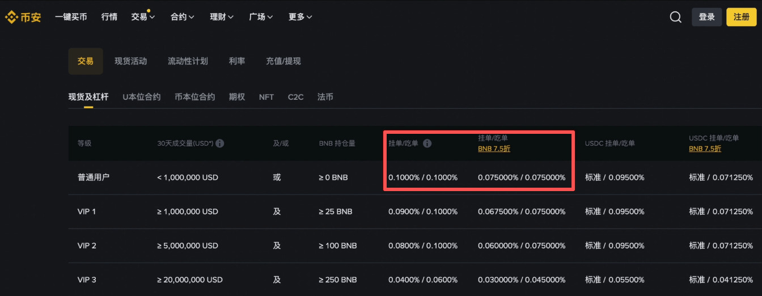
Task: Open the 广场 dropdown menu
Action: coord(261,17)
